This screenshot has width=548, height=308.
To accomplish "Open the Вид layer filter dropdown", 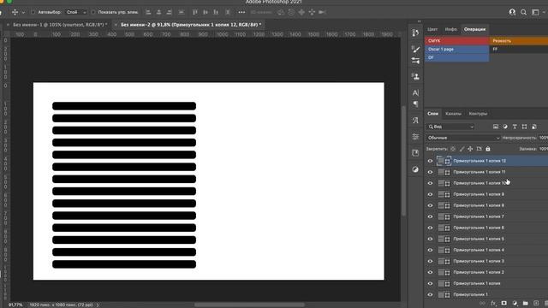I will 451,127.
